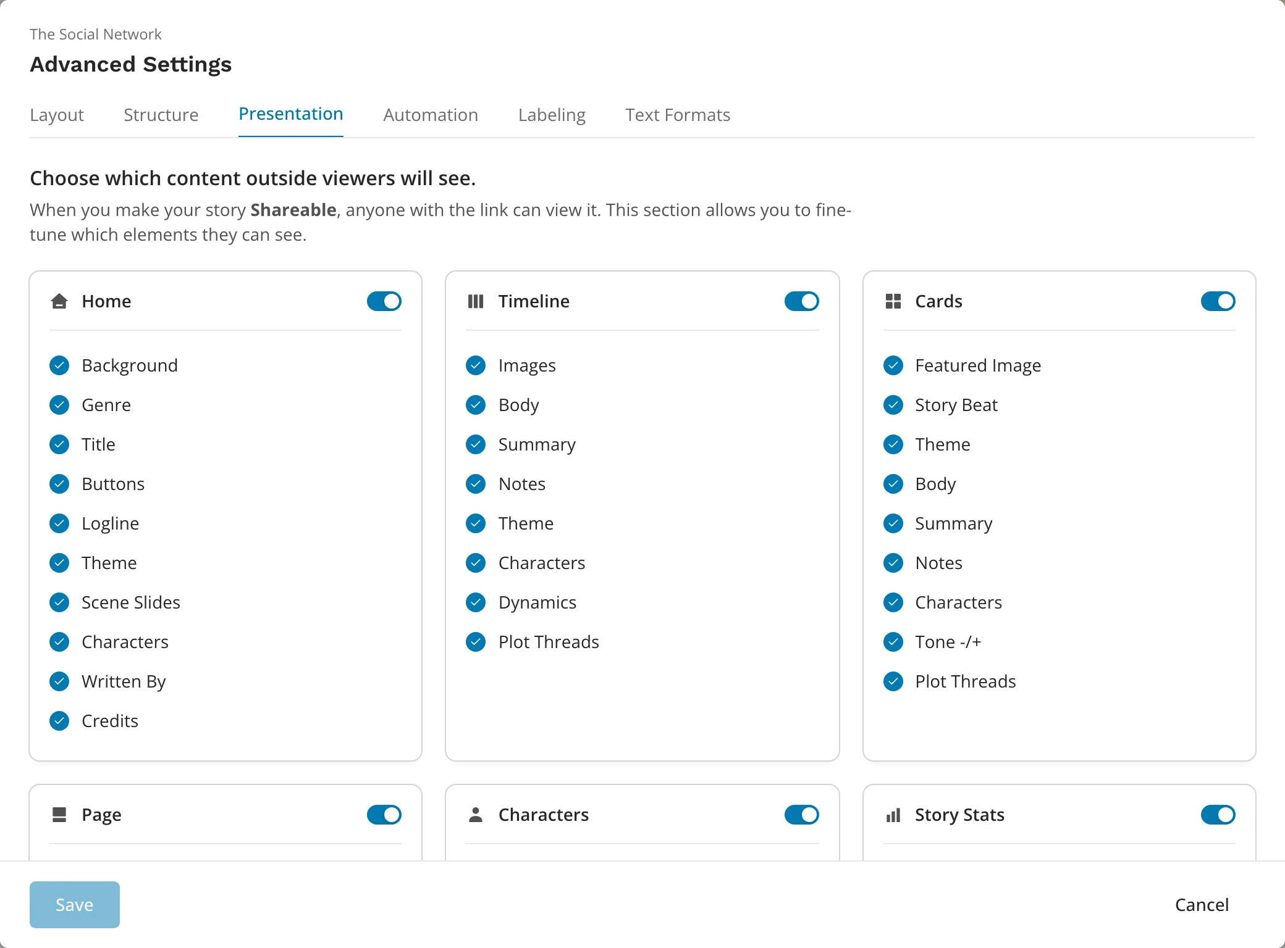Uncheck Characters in the Cards card
1285x948 pixels.
pyautogui.click(x=893, y=602)
